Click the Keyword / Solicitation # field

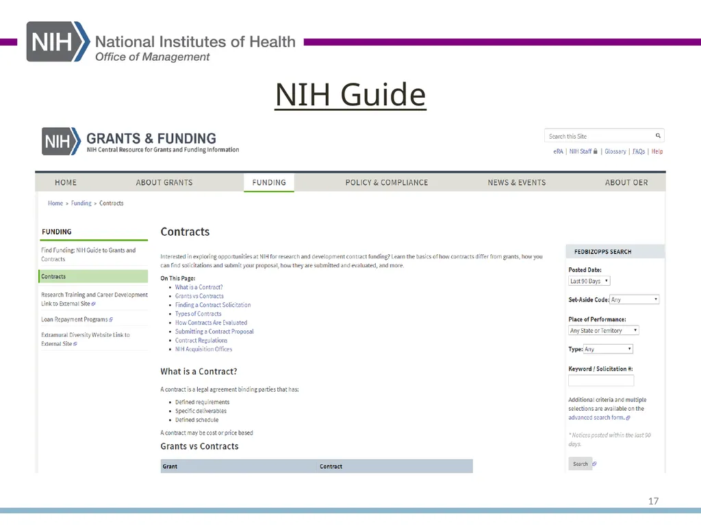coord(601,380)
